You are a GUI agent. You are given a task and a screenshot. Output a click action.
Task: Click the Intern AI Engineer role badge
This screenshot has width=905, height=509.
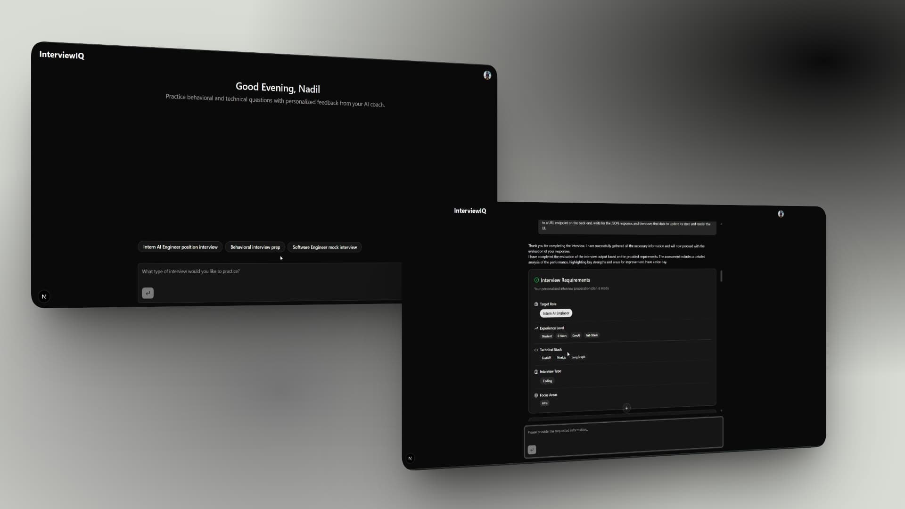click(556, 313)
